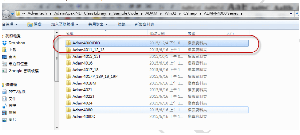Go to Advantech in the breadcrumb
The image size is (300, 135).
[x=38, y=14]
